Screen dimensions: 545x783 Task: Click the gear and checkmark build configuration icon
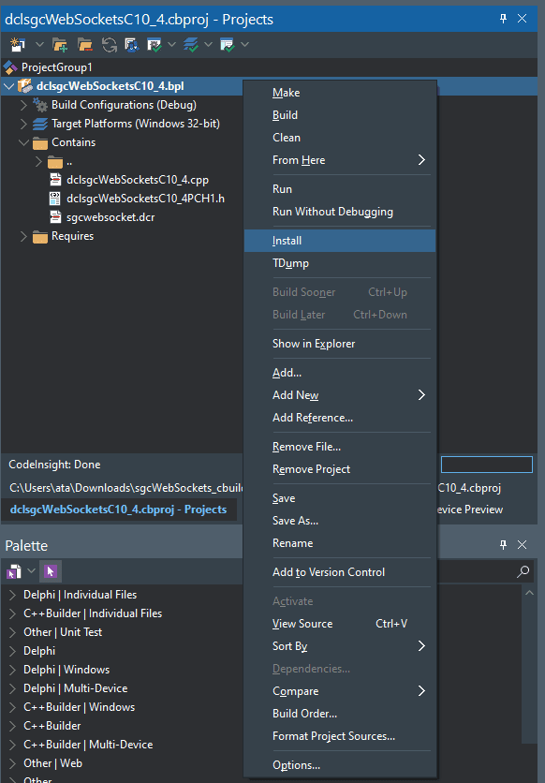(155, 45)
